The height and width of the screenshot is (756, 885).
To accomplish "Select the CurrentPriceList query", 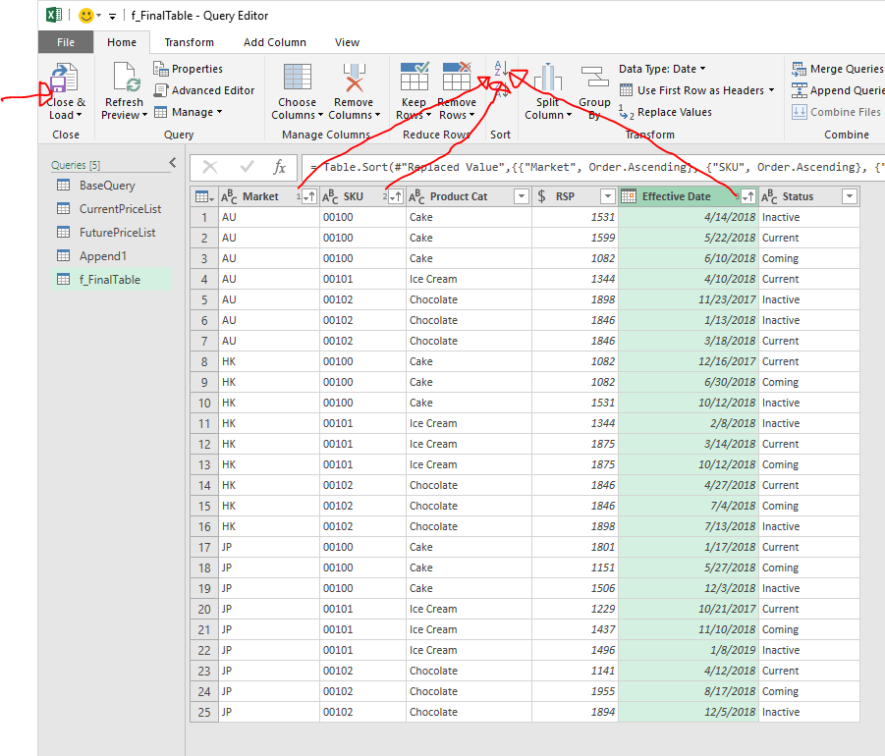I will [120, 209].
